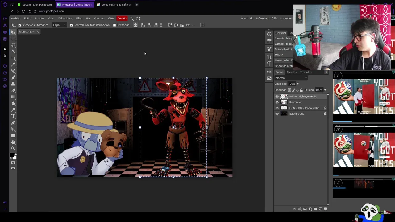Toggle Selección automática checkbox
The height and width of the screenshot is (222, 395).
tap(19, 25)
